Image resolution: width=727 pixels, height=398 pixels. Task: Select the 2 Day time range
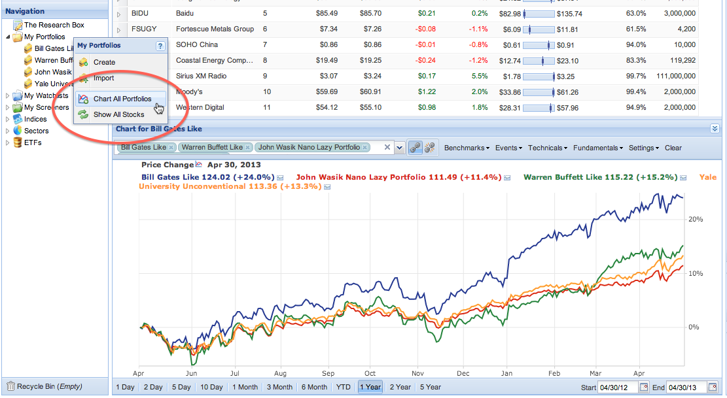coord(153,387)
